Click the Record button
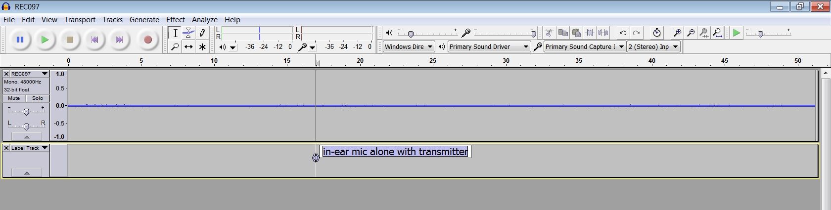Image resolution: width=831 pixels, height=210 pixels. [147, 40]
